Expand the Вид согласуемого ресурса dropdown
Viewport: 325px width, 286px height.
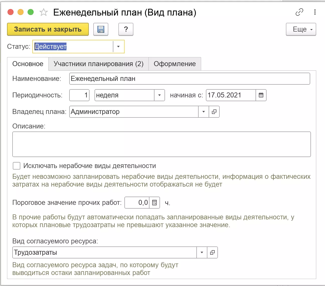[202, 252]
